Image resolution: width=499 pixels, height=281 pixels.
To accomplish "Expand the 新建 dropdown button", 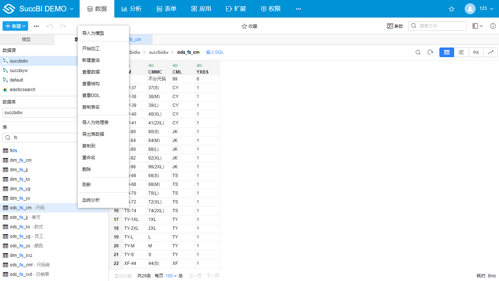I will 15,26.
